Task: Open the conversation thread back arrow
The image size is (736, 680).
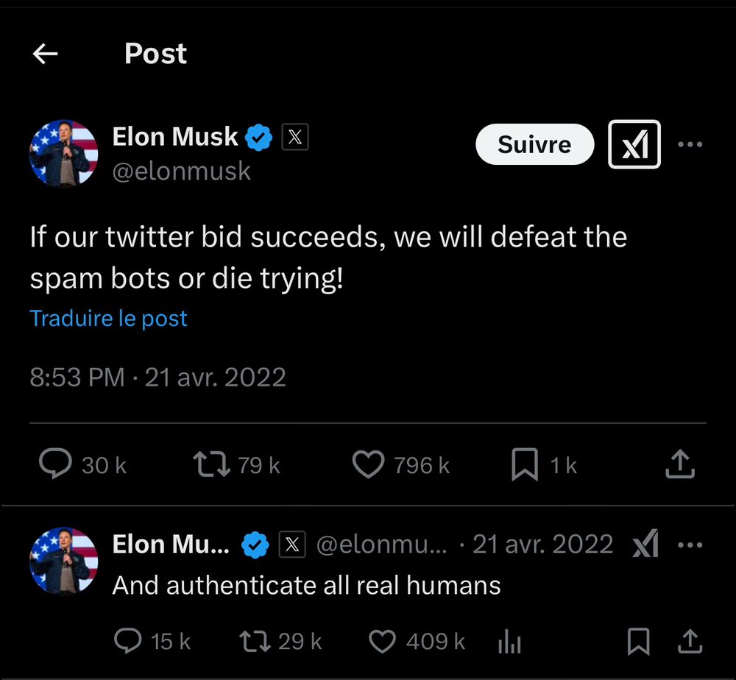Action: pyautogui.click(x=45, y=54)
